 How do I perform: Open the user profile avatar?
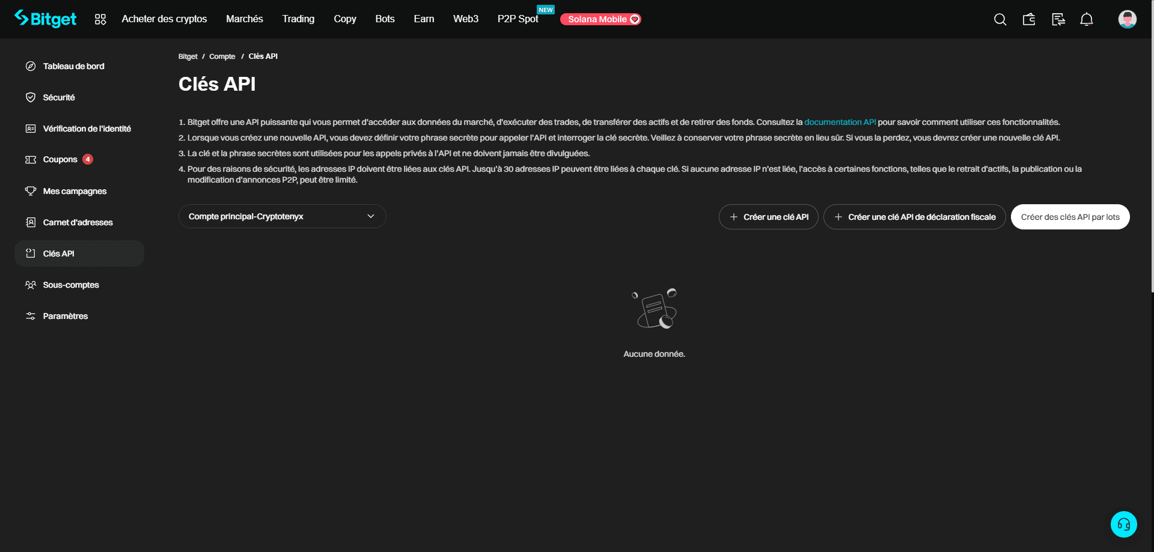1127,19
